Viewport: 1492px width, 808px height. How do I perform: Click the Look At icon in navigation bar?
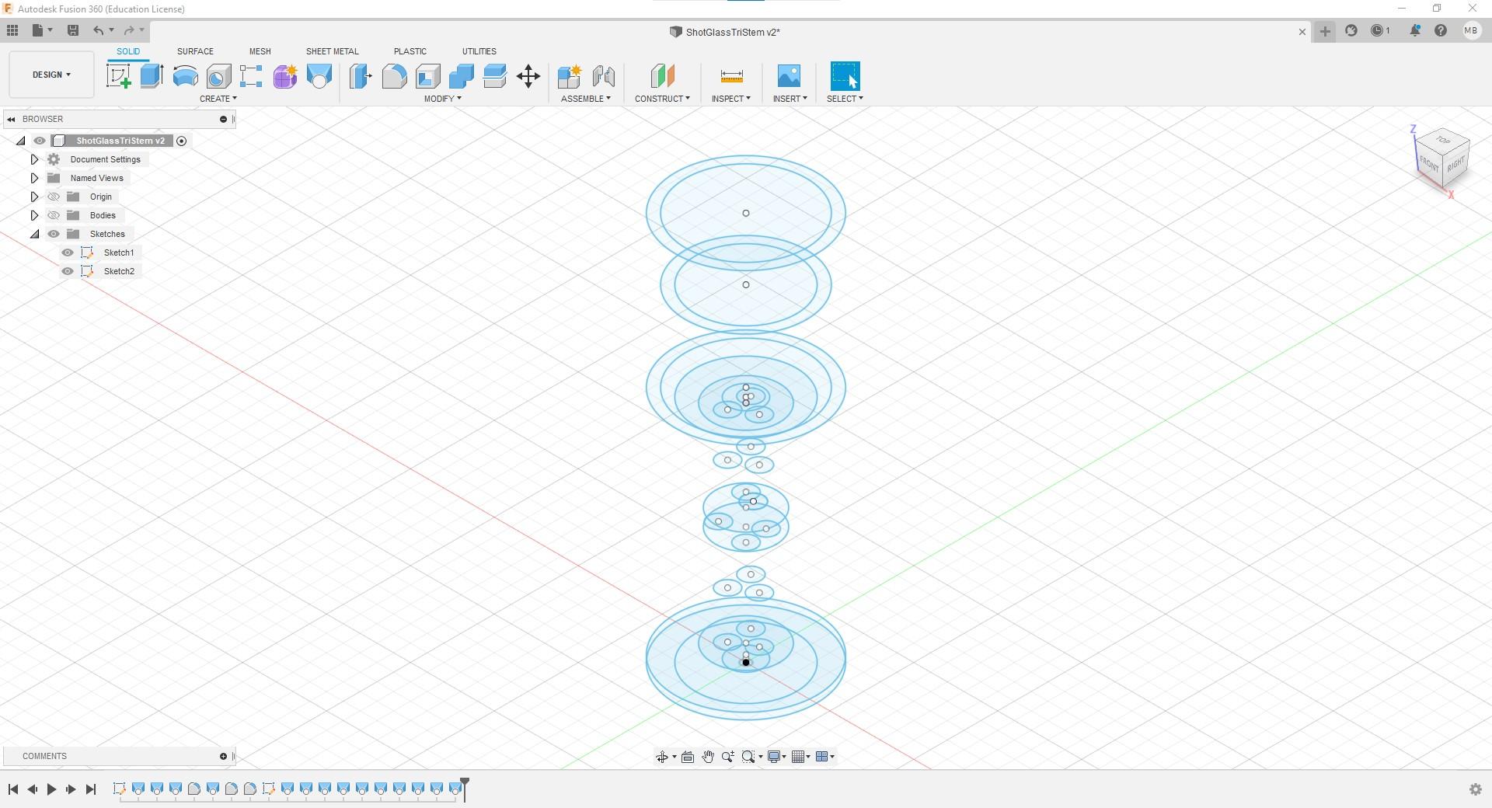click(x=688, y=757)
